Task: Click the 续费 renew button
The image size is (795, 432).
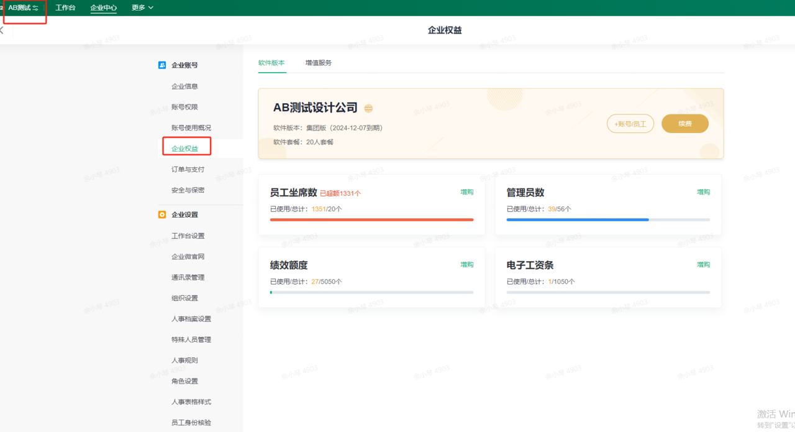Action: click(x=684, y=124)
